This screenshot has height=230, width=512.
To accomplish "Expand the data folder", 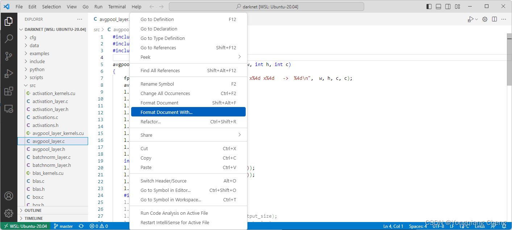I will pos(34,45).
